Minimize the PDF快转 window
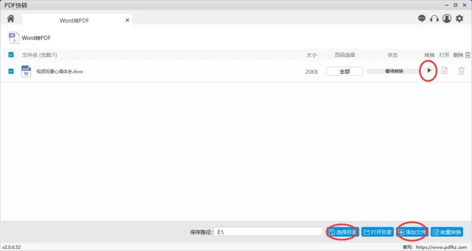The height and width of the screenshot is (251, 472). click(x=447, y=5)
